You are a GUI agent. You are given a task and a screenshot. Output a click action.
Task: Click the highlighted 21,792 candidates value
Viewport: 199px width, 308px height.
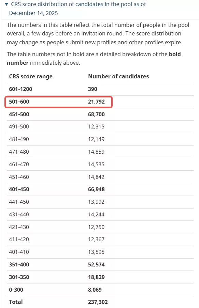[97, 102]
